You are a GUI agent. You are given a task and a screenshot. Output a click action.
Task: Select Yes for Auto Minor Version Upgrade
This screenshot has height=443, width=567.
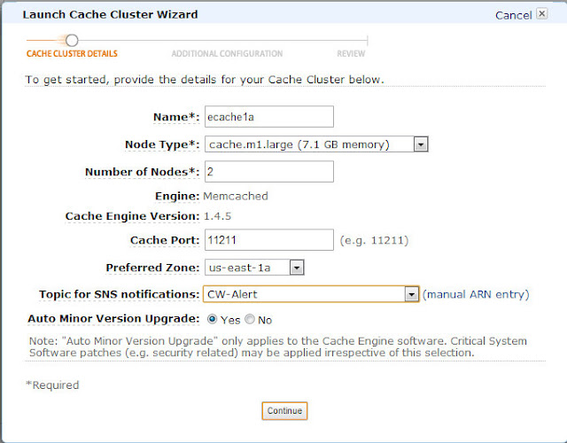212,319
